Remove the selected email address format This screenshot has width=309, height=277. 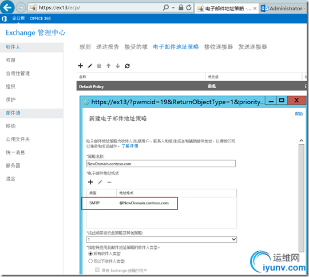click(109, 182)
